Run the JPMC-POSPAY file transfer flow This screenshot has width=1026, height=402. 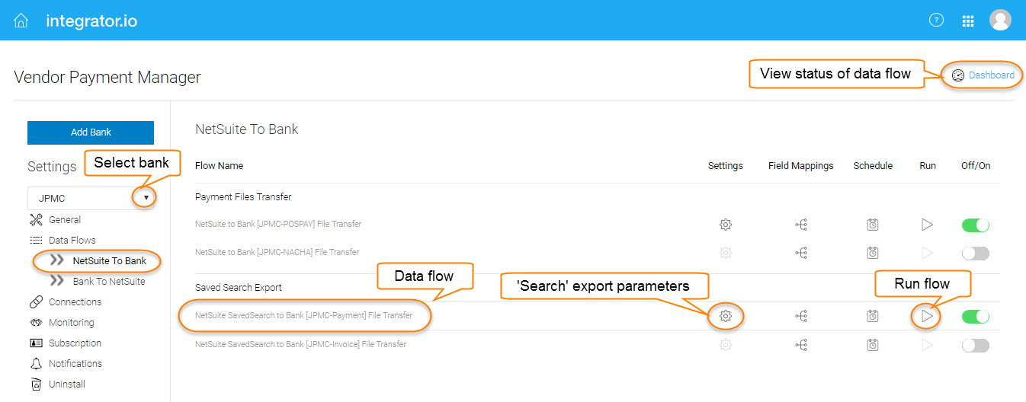(927, 225)
